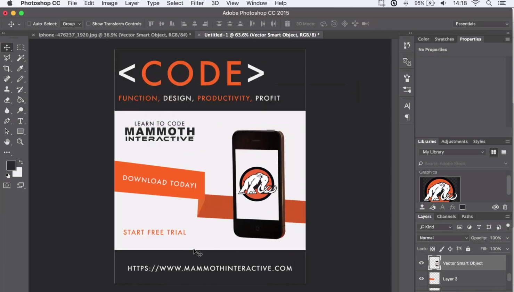
Task: Open the Opacity slider dropdown
Action: (x=507, y=238)
